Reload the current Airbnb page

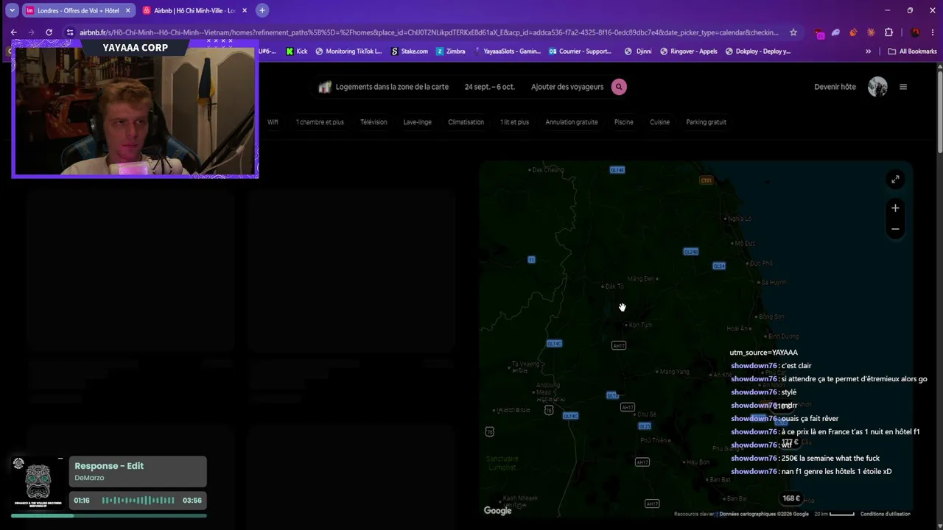tap(49, 32)
